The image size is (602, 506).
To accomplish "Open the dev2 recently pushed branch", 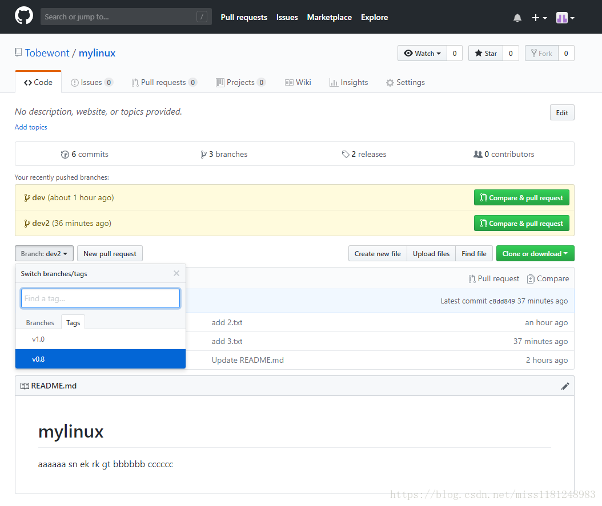I will point(41,224).
